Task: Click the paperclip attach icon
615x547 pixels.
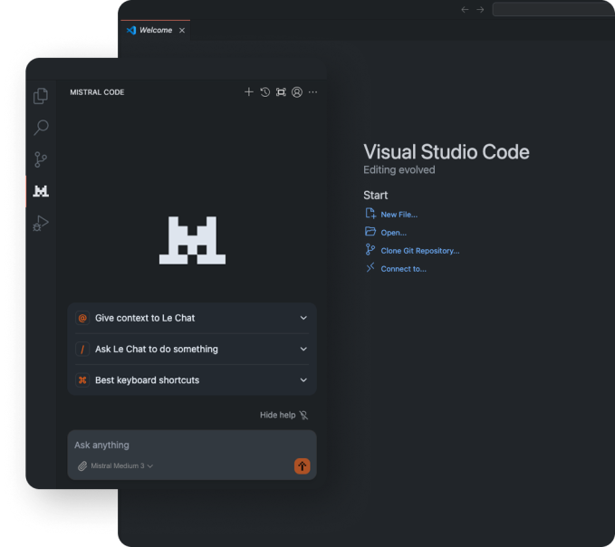Action: pyautogui.click(x=82, y=465)
